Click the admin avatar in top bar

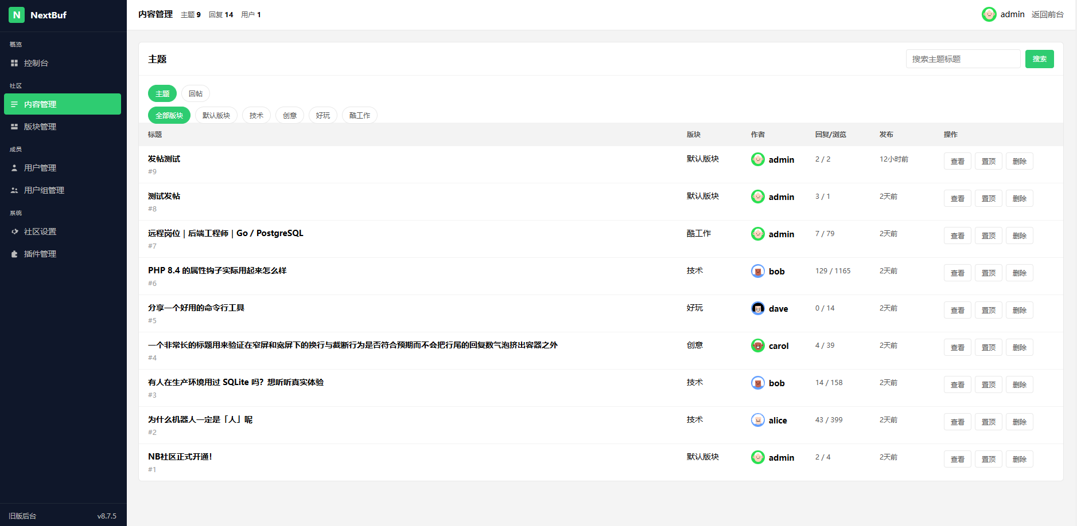click(989, 14)
